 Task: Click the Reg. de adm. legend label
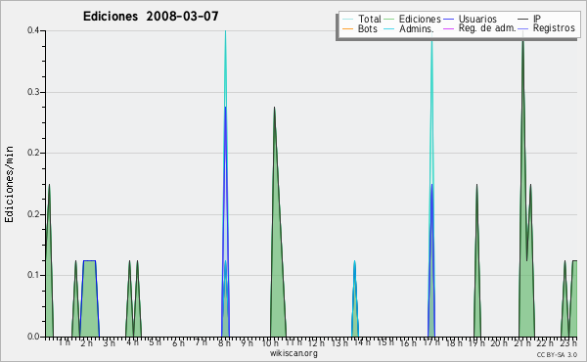[x=487, y=28]
